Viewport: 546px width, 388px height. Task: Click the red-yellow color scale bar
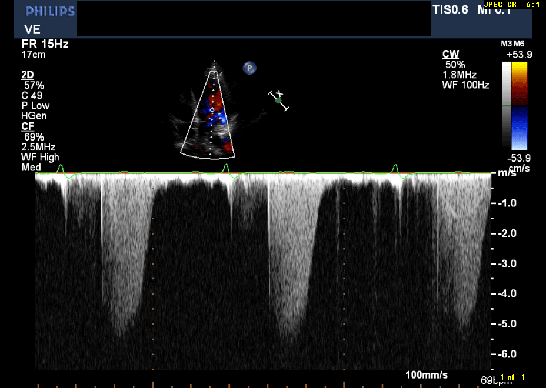coord(520,83)
